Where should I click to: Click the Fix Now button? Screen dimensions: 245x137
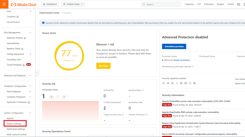point(103,66)
